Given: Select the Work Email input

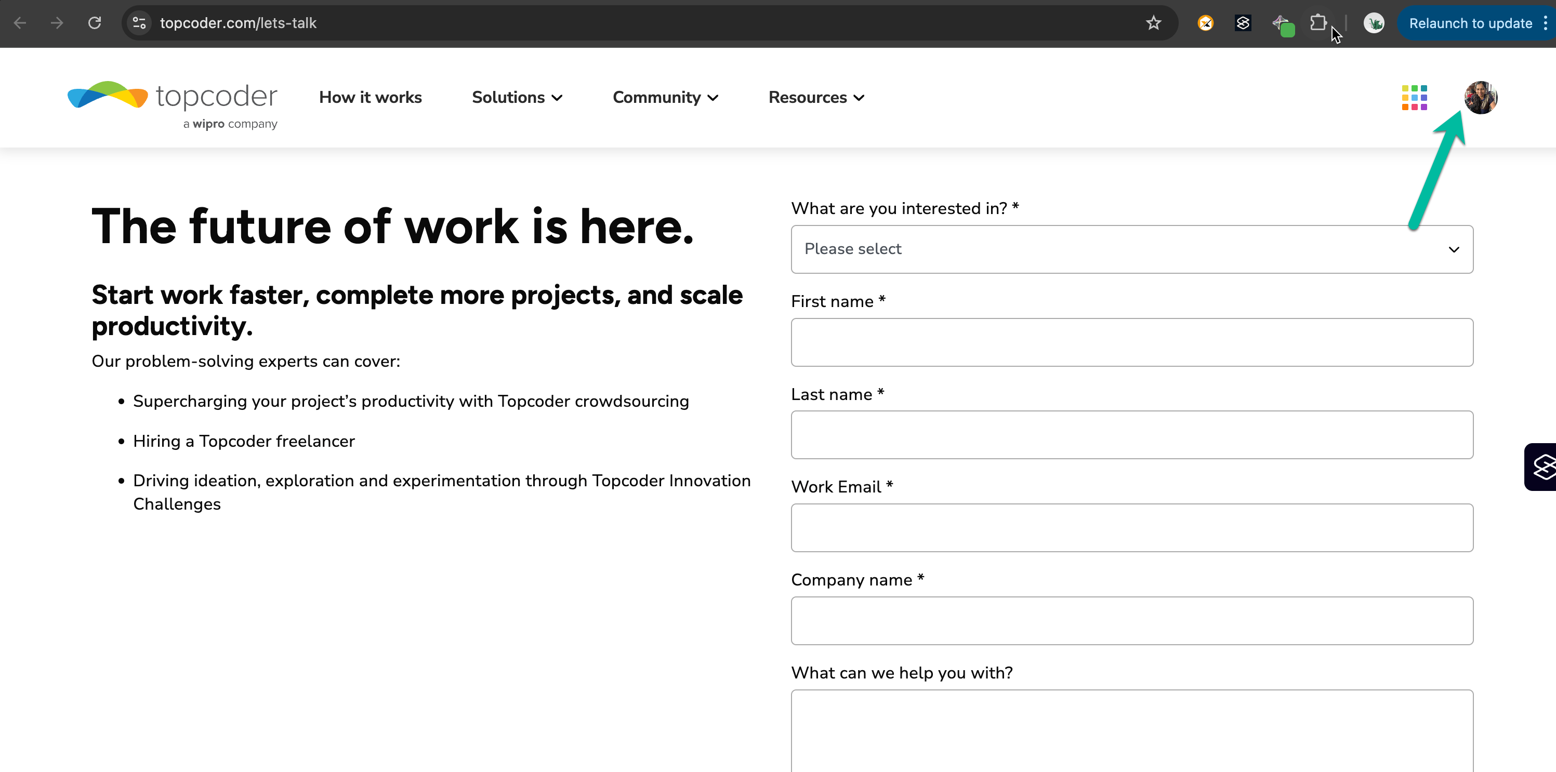Looking at the screenshot, I should pyautogui.click(x=1131, y=527).
